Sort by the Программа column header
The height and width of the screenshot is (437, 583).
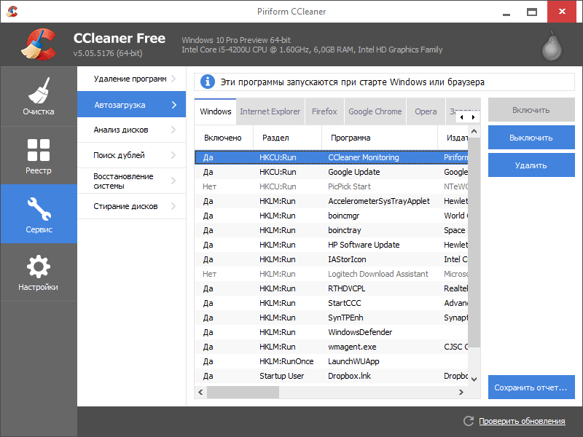click(x=380, y=138)
